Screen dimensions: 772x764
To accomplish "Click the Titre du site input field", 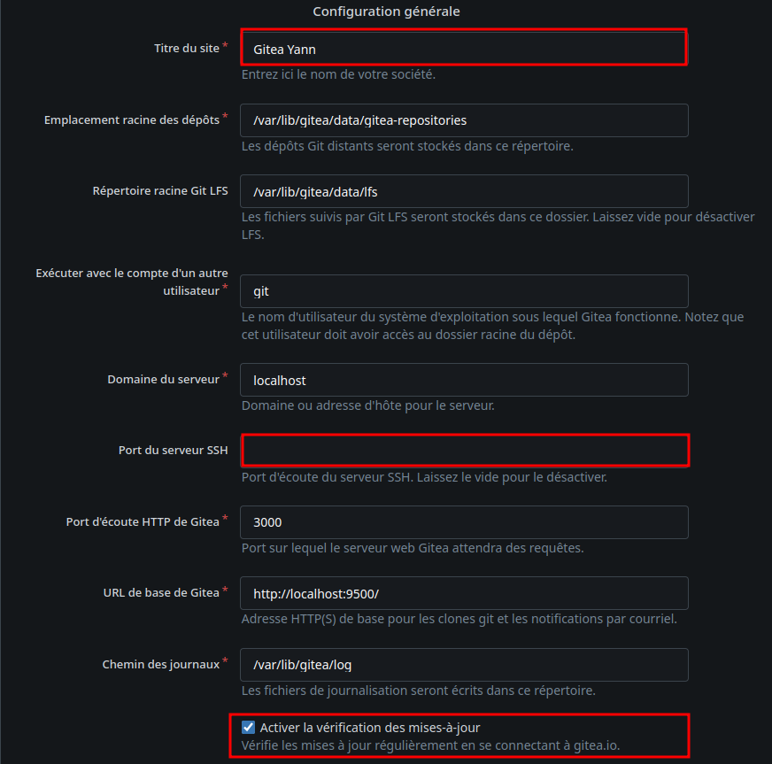I will click(464, 49).
